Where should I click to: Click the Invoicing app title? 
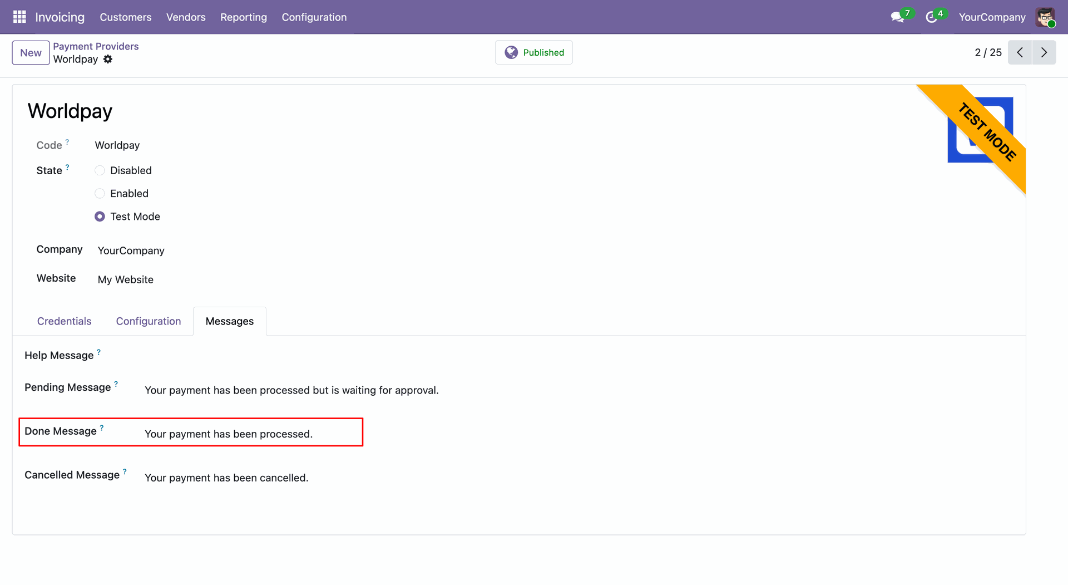(60, 17)
